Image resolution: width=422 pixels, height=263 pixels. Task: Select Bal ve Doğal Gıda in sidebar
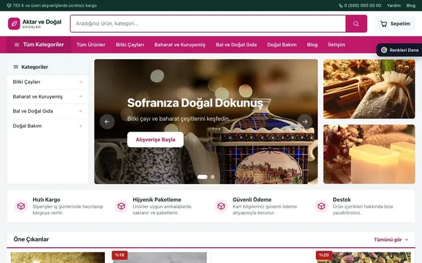pos(47,111)
